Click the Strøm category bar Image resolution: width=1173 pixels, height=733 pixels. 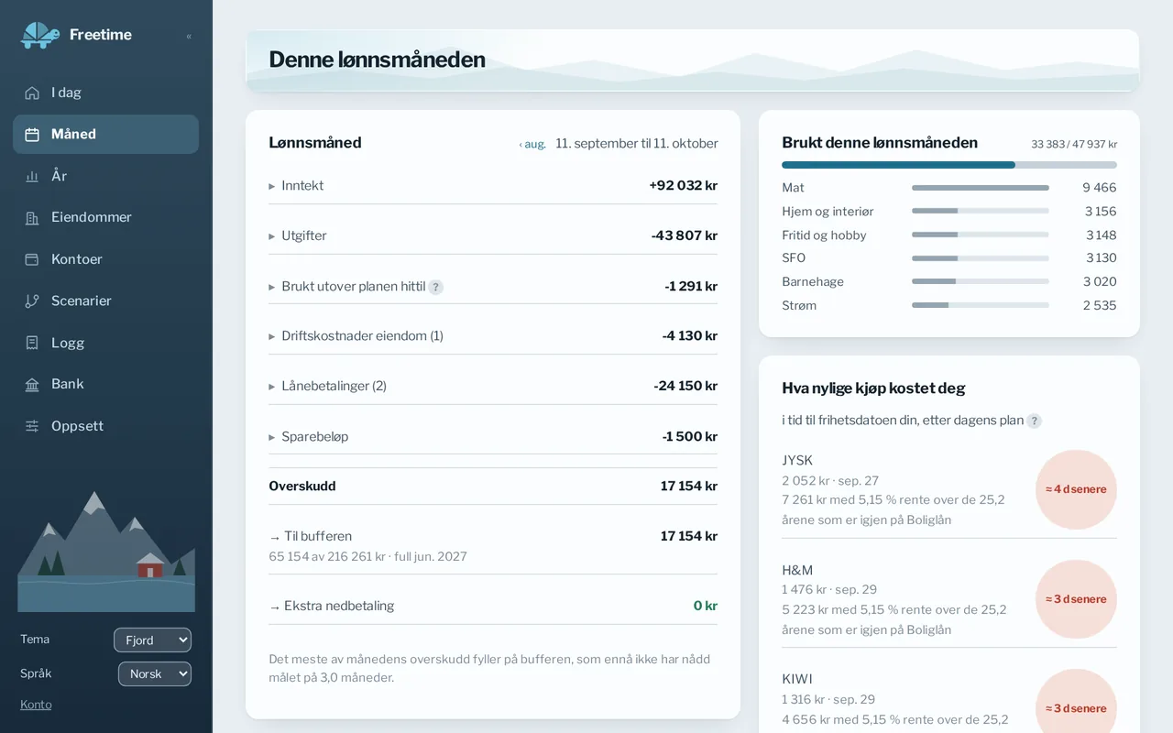click(981, 305)
